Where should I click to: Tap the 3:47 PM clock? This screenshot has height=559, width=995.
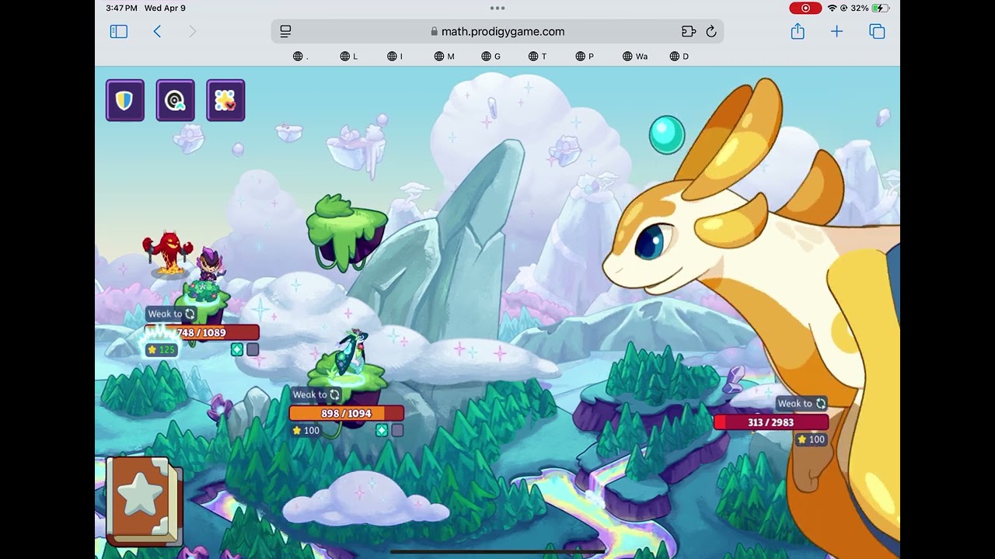(x=122, y=8)
